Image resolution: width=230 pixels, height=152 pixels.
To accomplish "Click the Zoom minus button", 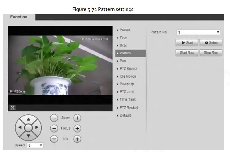I will (54, 118).
